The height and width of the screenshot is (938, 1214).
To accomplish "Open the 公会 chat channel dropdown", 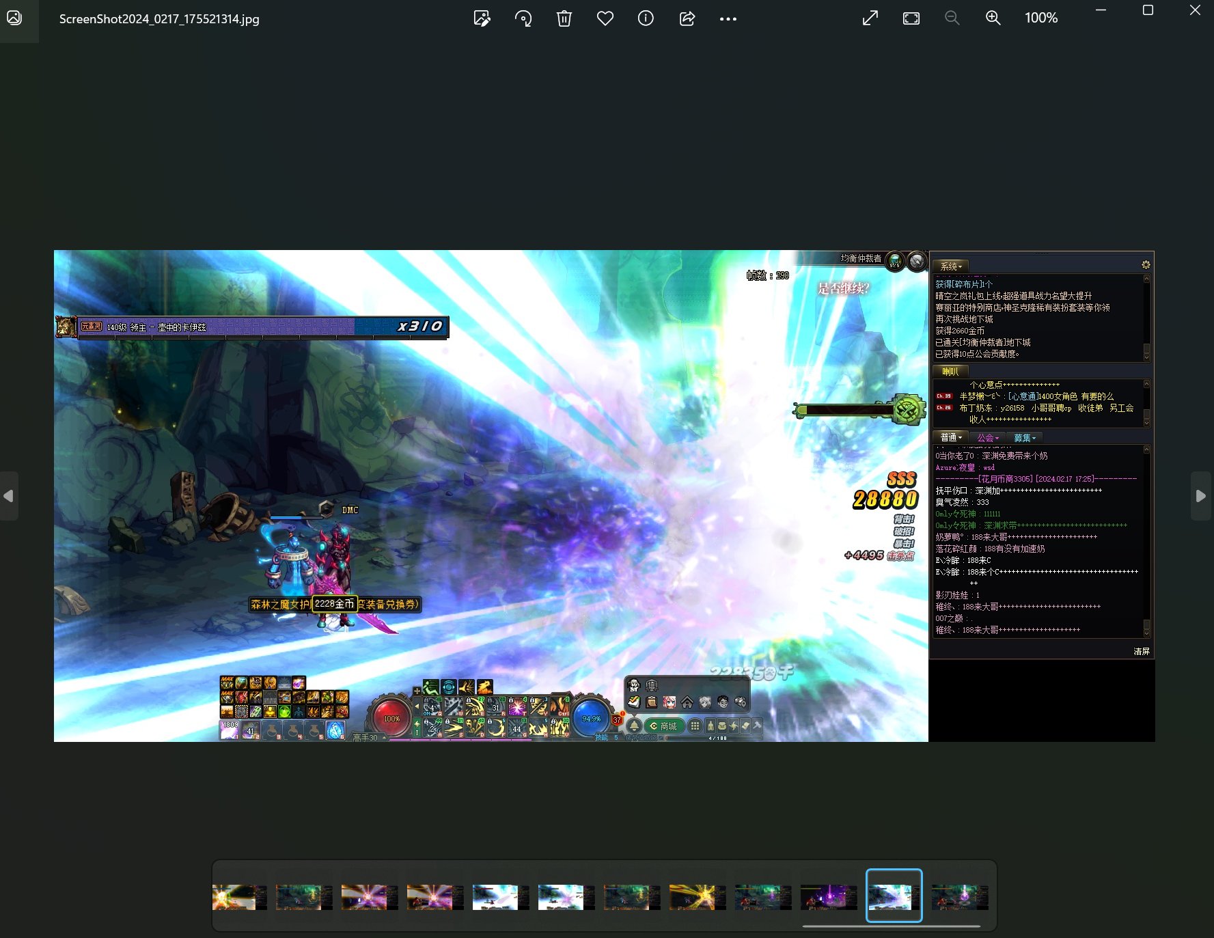I will tap(987, 437).
